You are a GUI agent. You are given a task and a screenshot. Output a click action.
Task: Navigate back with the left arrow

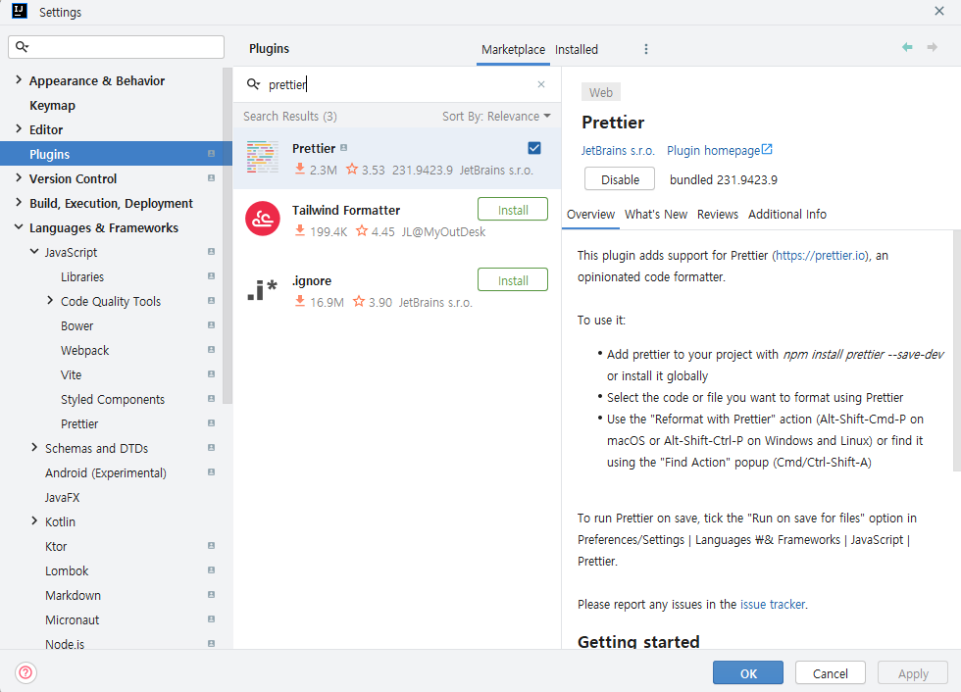click(x=907, y=47)
